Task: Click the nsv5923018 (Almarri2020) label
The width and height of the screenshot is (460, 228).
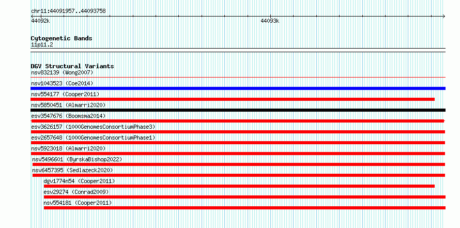Action: [68, 148]
